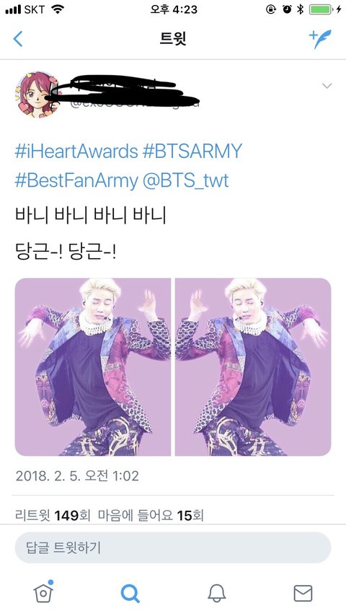Tap the anime avatar profile picture

[x=37, y=94]
